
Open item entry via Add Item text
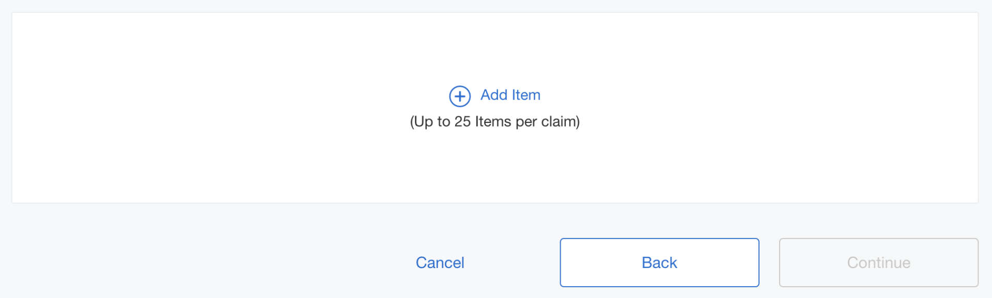point(510,95)
